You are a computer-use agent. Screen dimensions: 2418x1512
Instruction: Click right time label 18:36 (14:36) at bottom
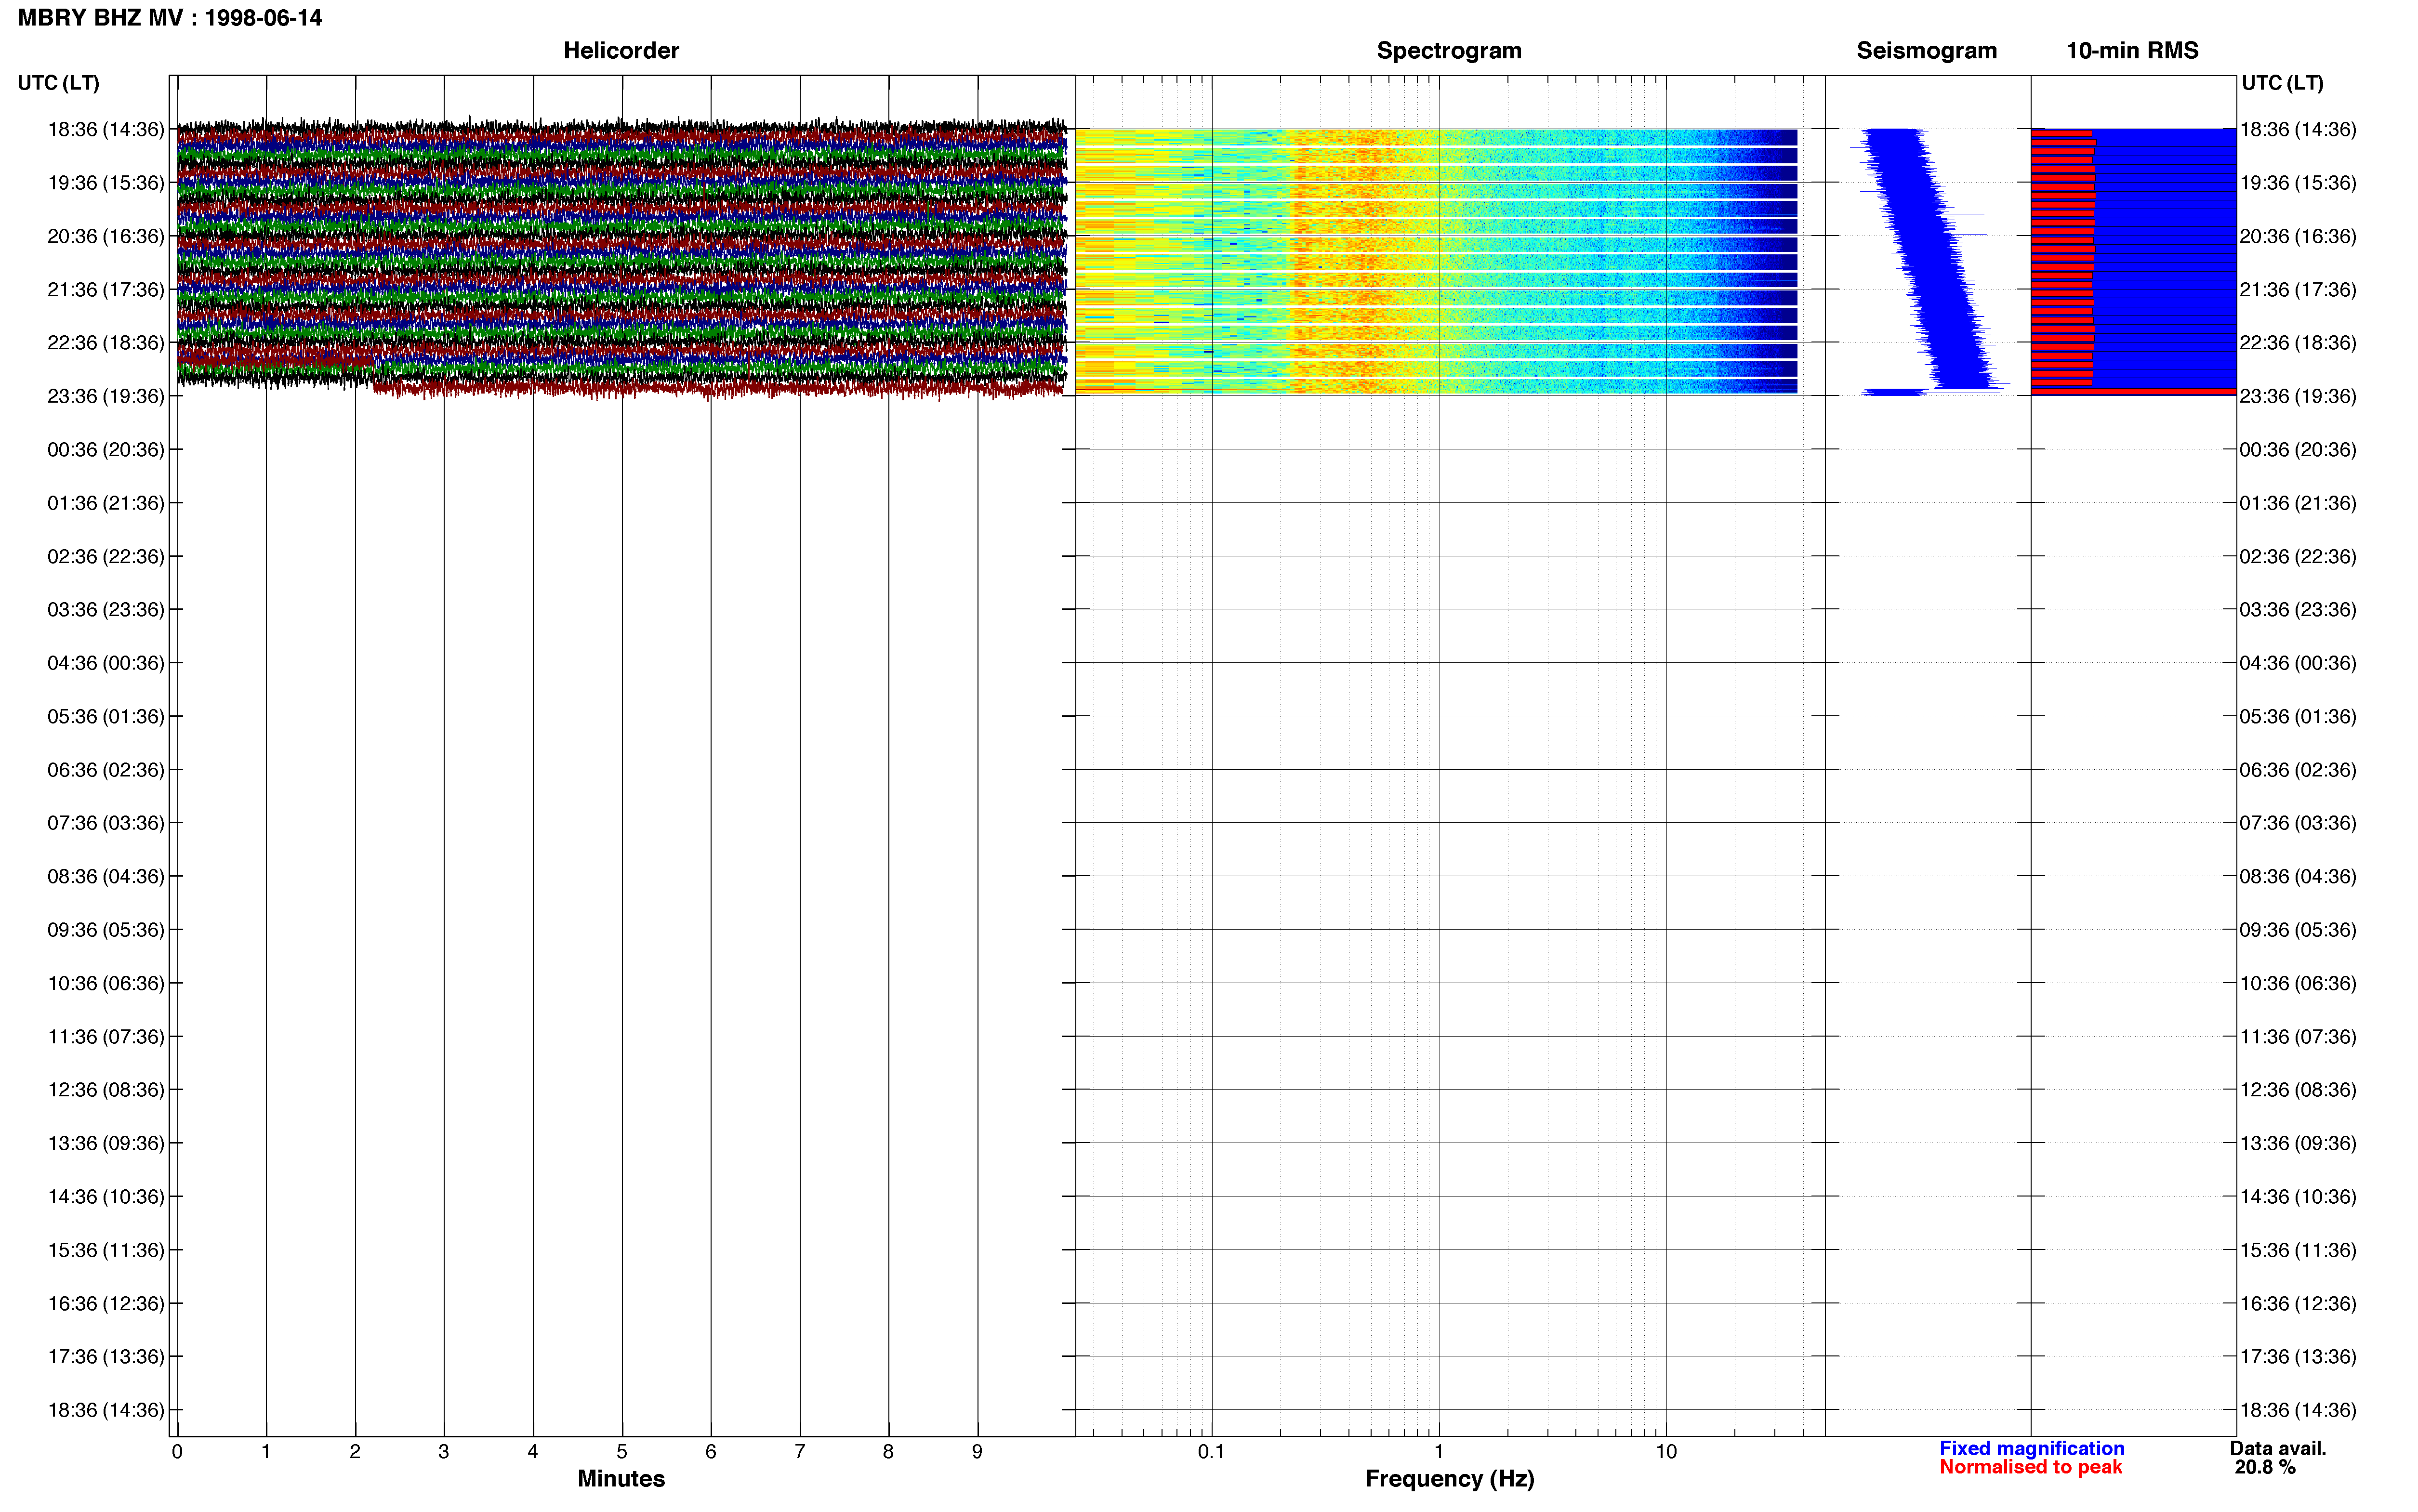[x=2298, y=1410]
